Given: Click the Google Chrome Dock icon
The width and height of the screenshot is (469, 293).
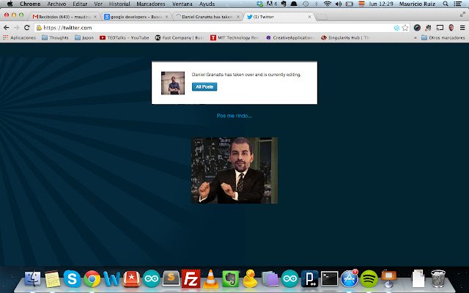Looking at the screenshot, I should [x=92, y=278].
